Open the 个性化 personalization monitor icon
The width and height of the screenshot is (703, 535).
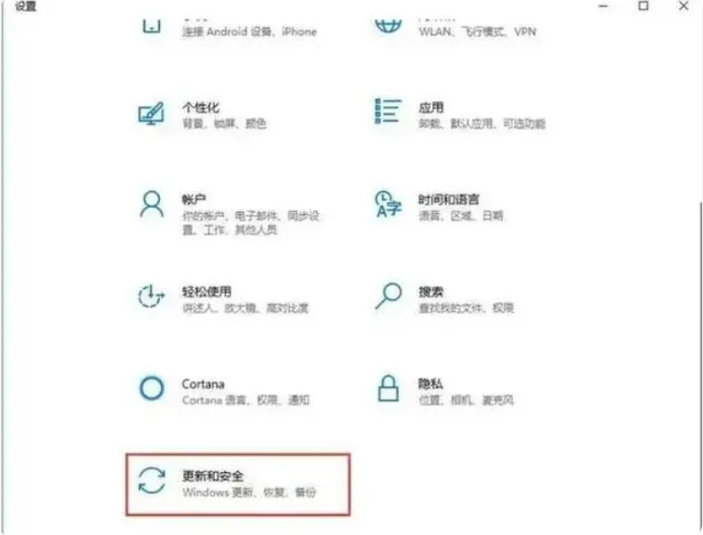(x=151, y=114)
